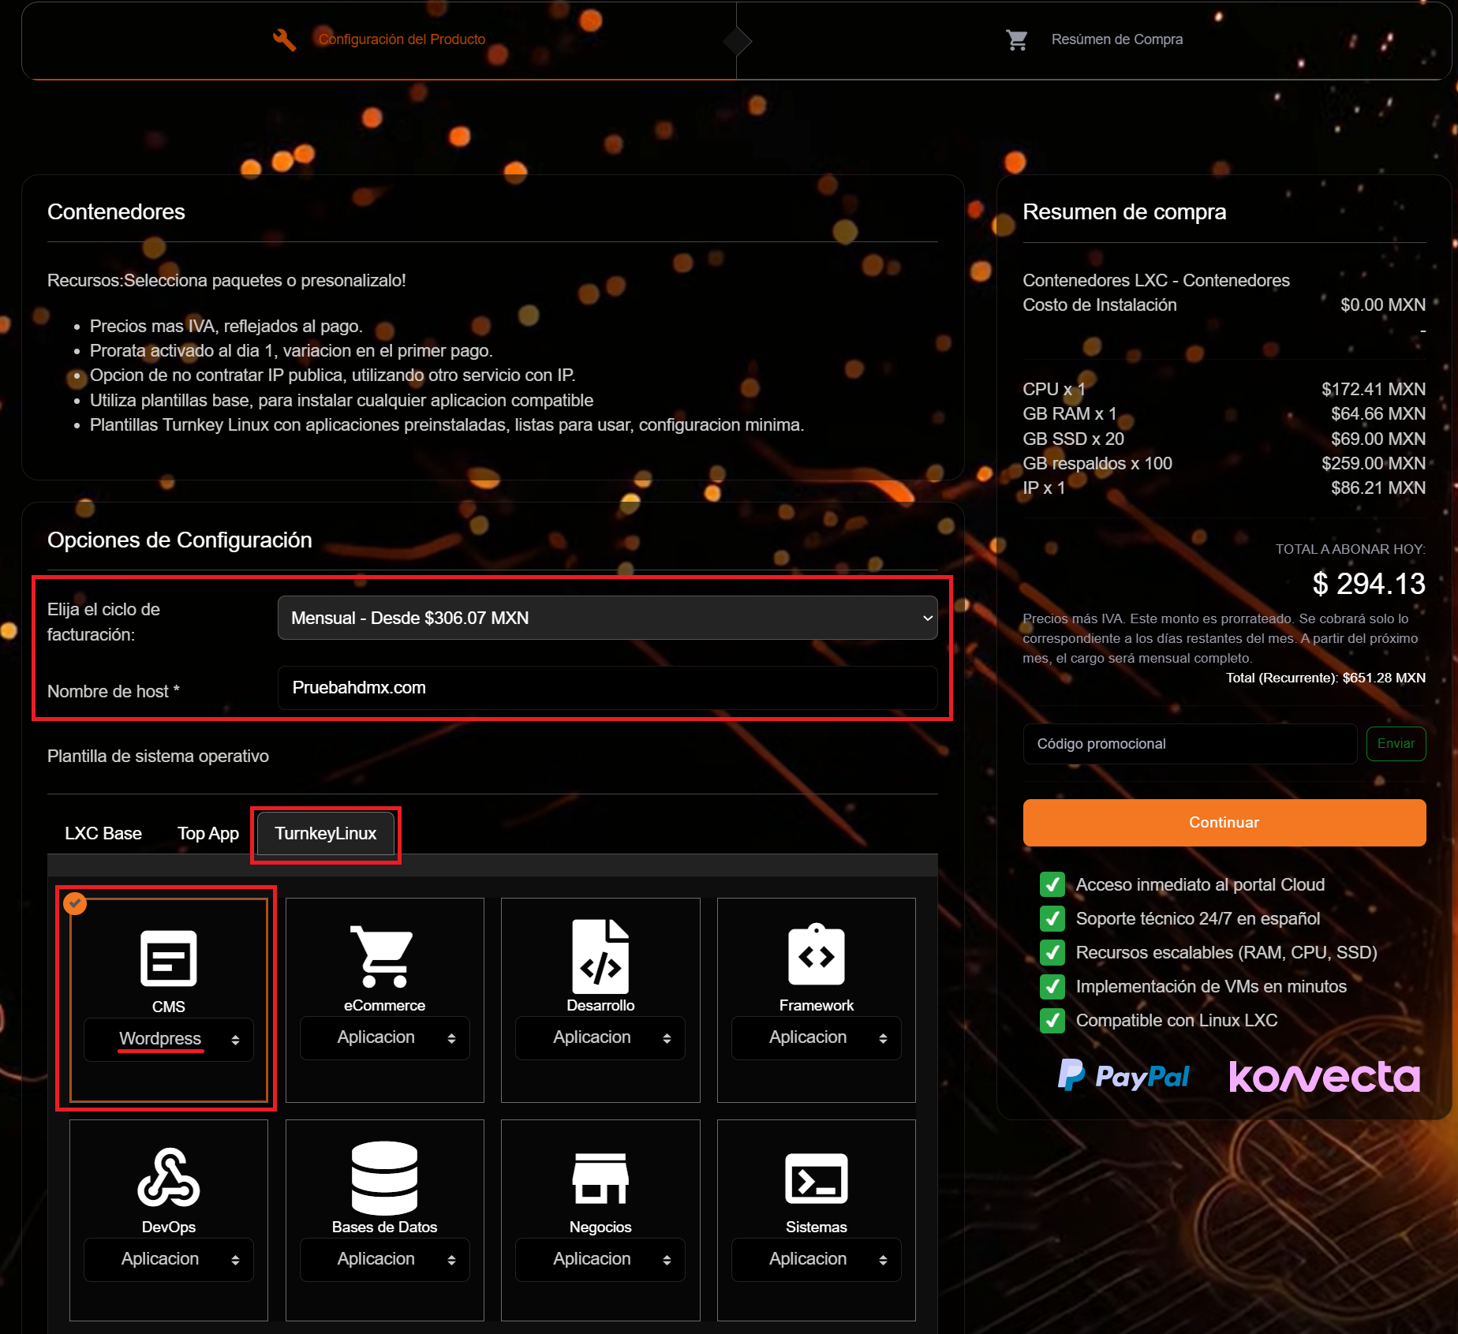Click the Acceso inmediato green checkmark

tap(1052, 884)
